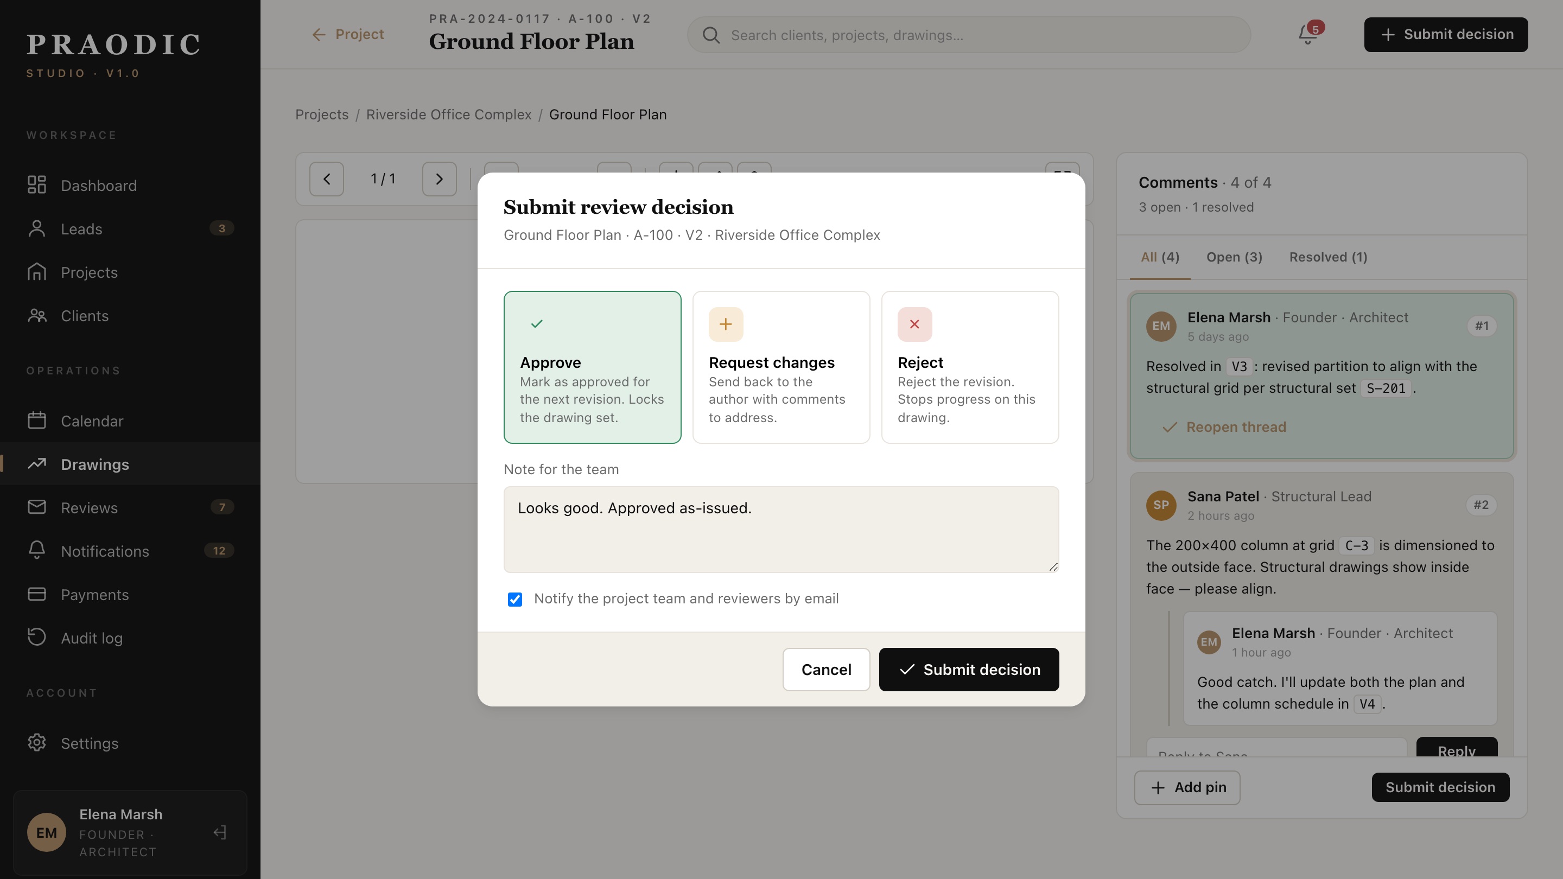Image resolution: width=1563 pixels, height=879 pixels.
Task: Open Audit log in the sidebar
Action: tap(130, 638)
